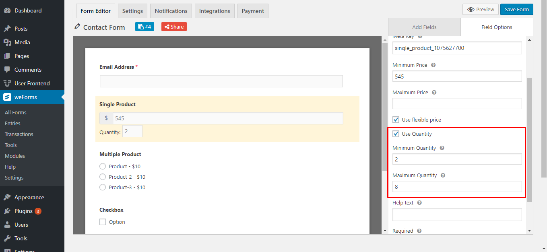
Task: Click the Maximum Quantity help icon
Action: 443,175
